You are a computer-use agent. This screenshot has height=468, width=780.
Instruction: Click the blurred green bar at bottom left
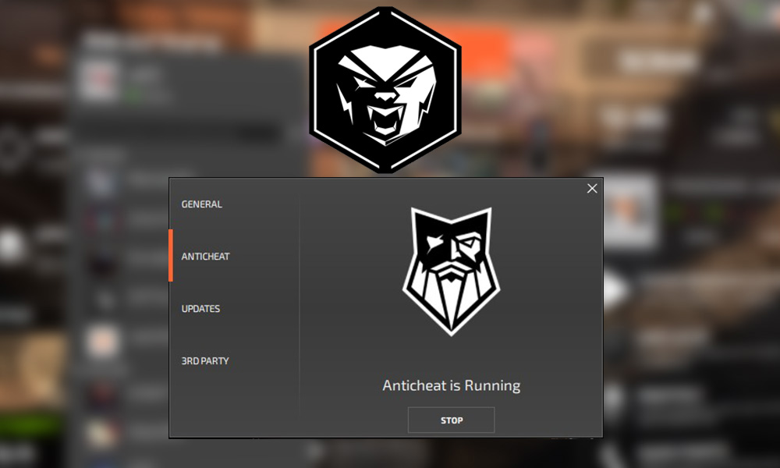tap(30, 424)
